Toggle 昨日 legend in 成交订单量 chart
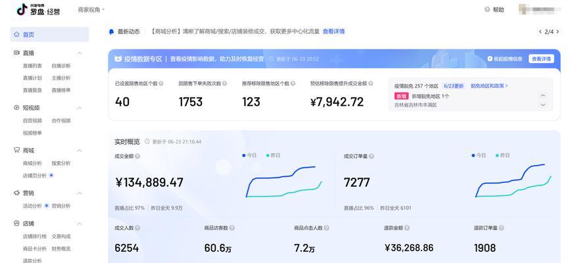 pyautogui.click(x=502, y=155)
